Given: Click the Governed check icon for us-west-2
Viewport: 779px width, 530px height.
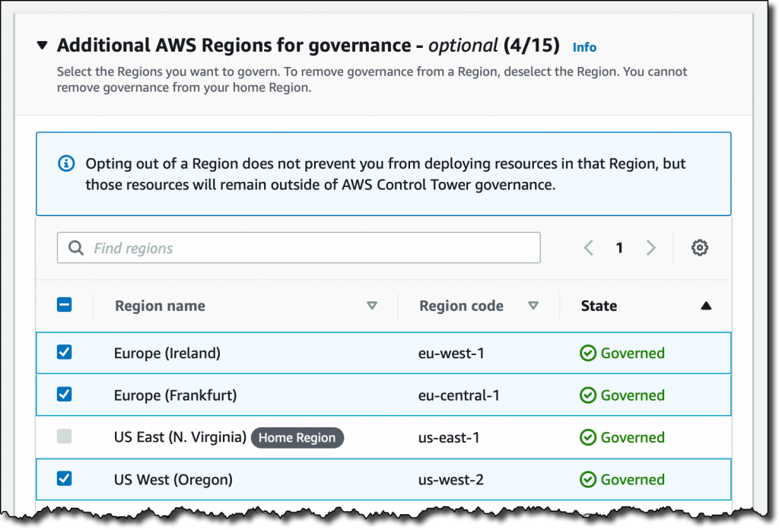Looking at the screenshot, I should (x=588, y=480).
